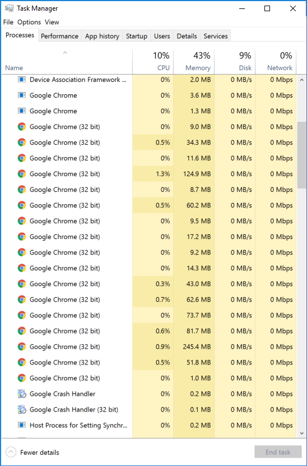
Task: Select the Chrome process row showing 1.0 MB
Action: [148, 378]
